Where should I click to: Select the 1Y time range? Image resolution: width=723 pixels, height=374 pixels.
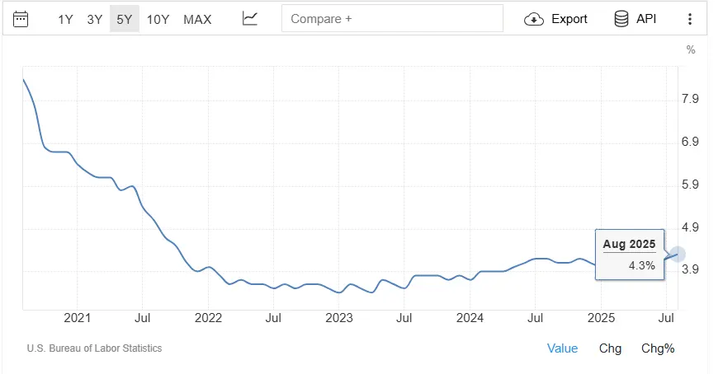[x=66, y=19]
